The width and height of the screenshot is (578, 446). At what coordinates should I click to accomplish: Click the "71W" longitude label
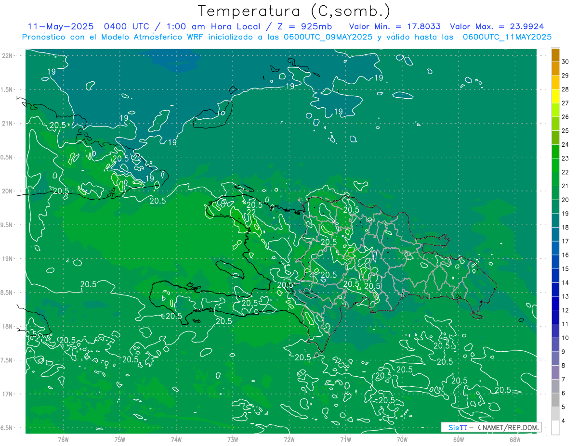click(345, 439)
